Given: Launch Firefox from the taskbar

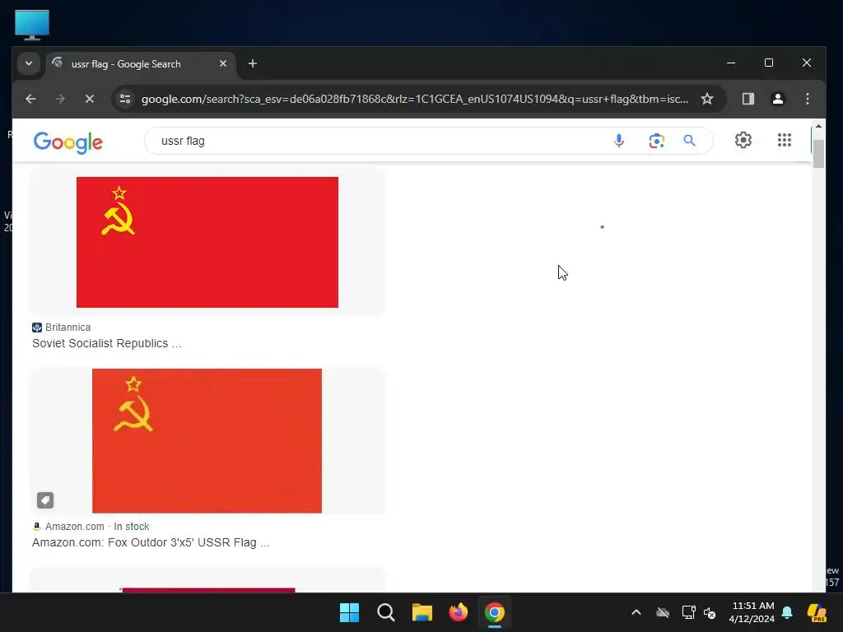Looking at the screenshot, I should [458, 612].
